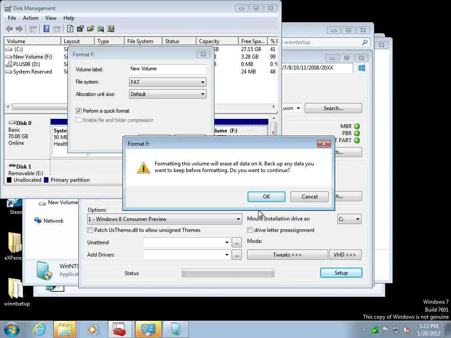The image size is (451, 338).
Task: Open the File system dropdown showing FAT
Action: tap(168, 82)
